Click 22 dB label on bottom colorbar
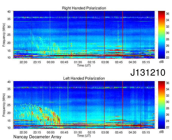The width and height of the screenshot is (172, 140). point(167,127)
